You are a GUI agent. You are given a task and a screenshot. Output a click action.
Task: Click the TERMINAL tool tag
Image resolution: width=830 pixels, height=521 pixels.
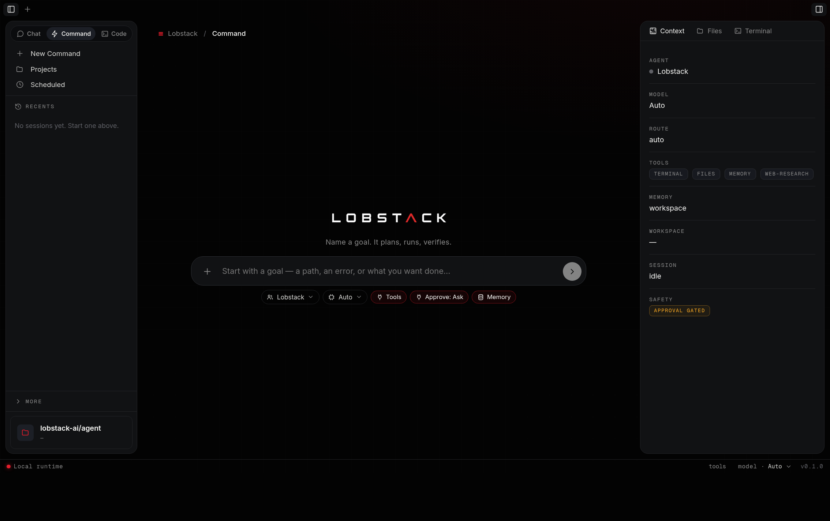[x=668, y=174]
